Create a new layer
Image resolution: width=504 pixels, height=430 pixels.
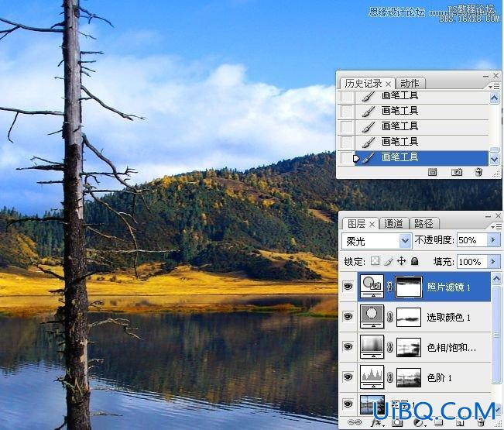click(x=461, y=422)
